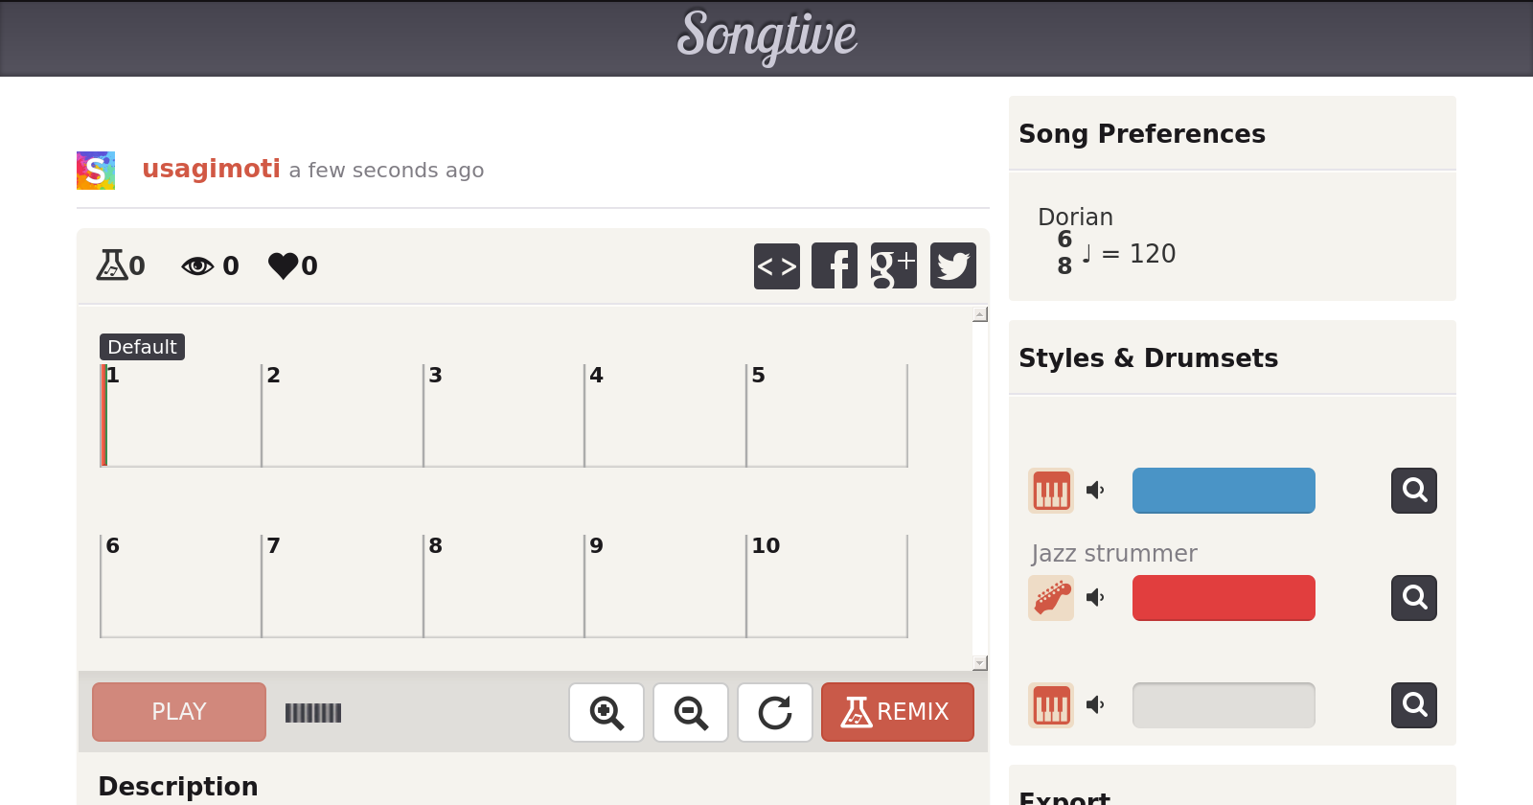The width and height of the screenshot is (1533, 805).
Task: Mute the grey keyboard track speaker
Action: (x=1095, y=705)
